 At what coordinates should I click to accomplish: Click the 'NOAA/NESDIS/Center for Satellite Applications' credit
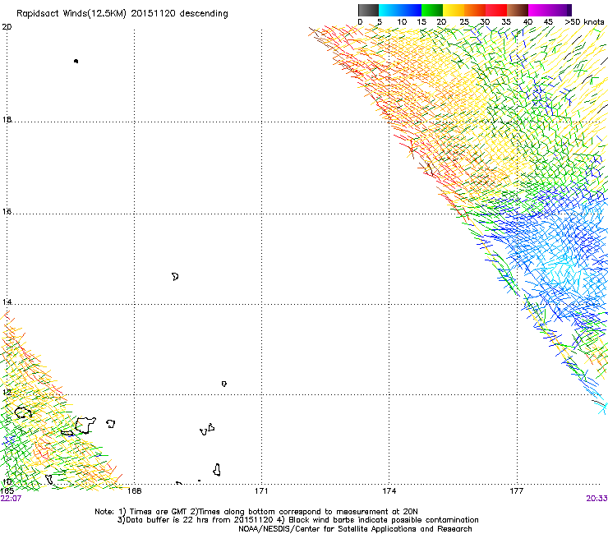(x=328, y=529)
